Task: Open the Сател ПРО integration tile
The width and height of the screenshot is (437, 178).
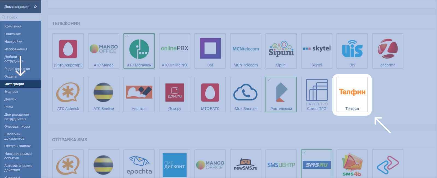Action: [317, 94]
